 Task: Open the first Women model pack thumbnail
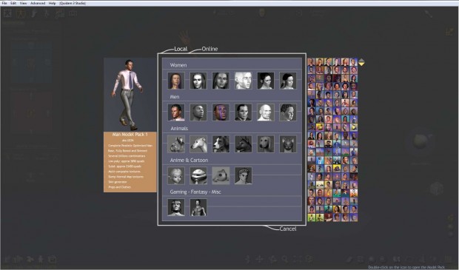176,81
